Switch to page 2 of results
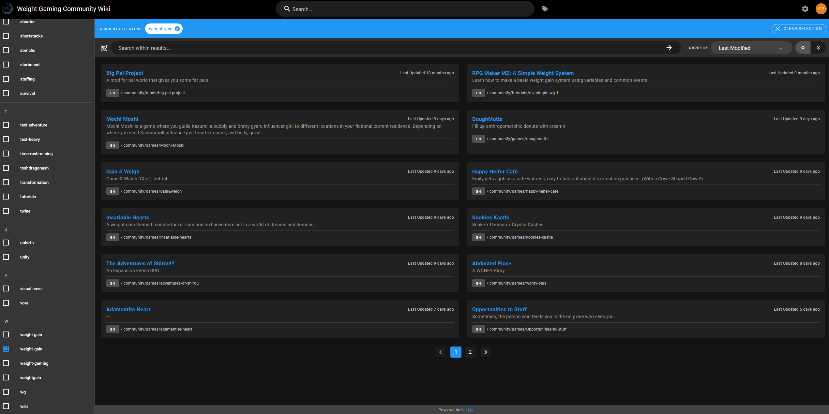Viewport: 829px width, 414px height. coord(470,352)
